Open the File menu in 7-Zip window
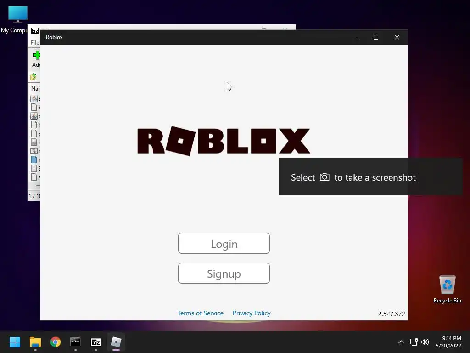The image size is (470, 353). 35,43
